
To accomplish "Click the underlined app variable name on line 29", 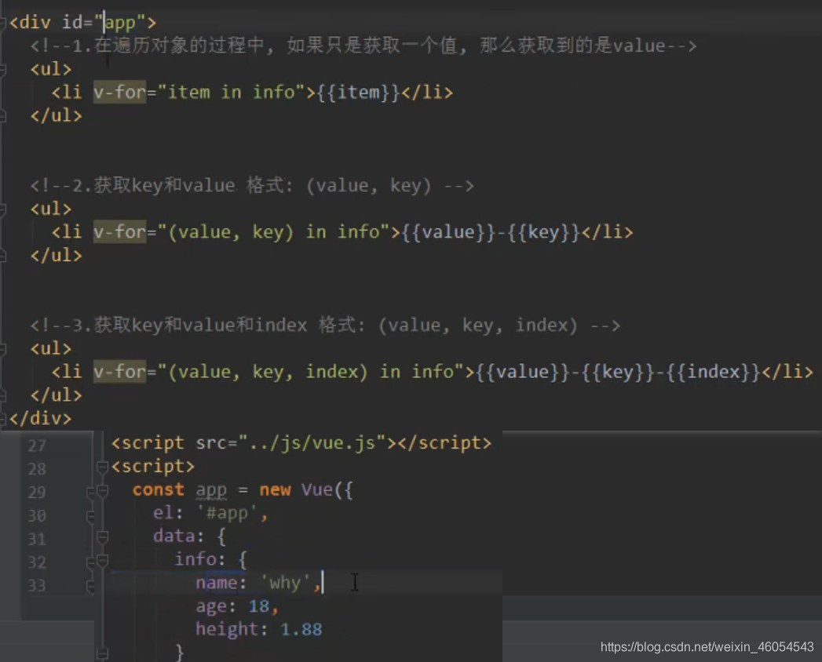I will click(211, 491).
